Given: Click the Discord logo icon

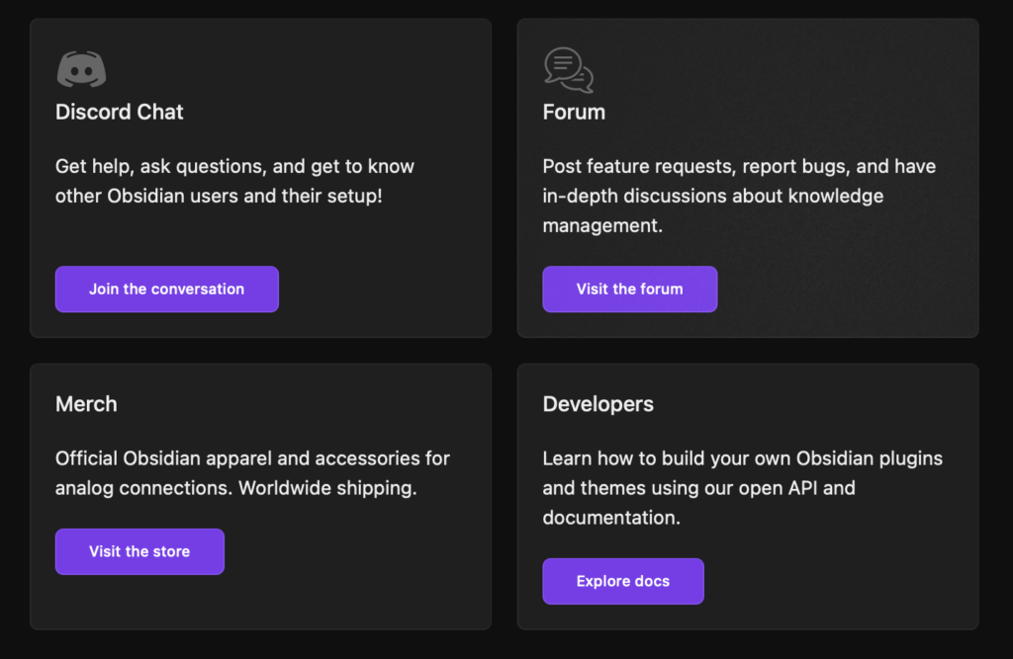Looking at the screenshot, I should [81, 69].
